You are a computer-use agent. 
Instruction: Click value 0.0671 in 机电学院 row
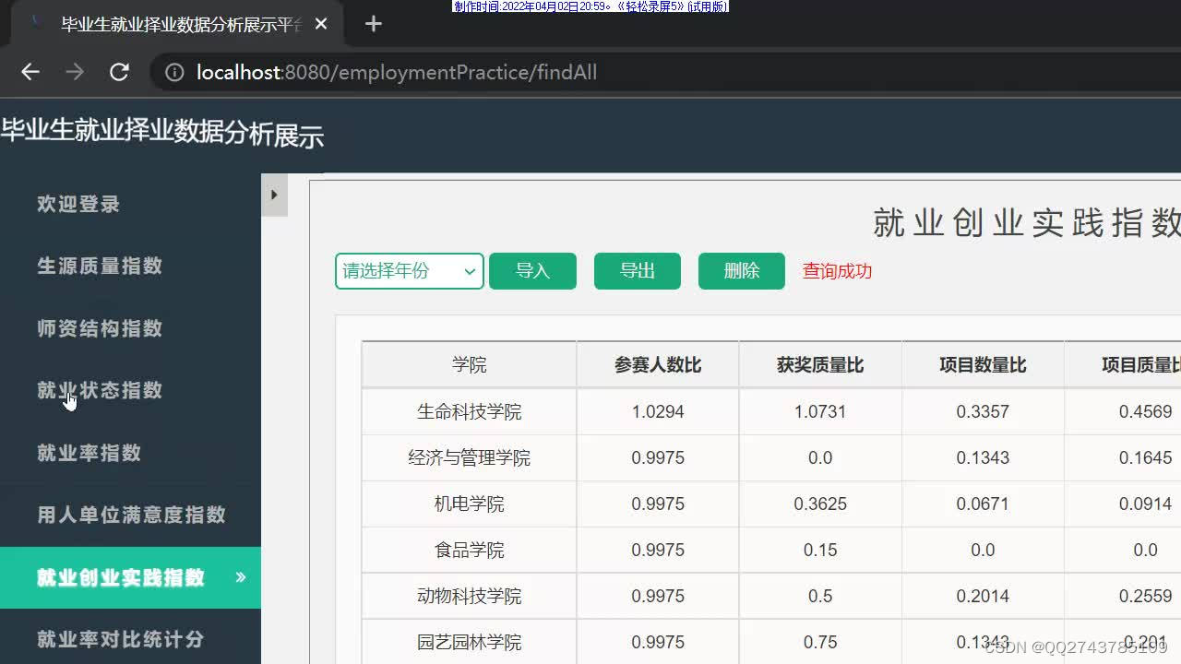click(983, 504)
